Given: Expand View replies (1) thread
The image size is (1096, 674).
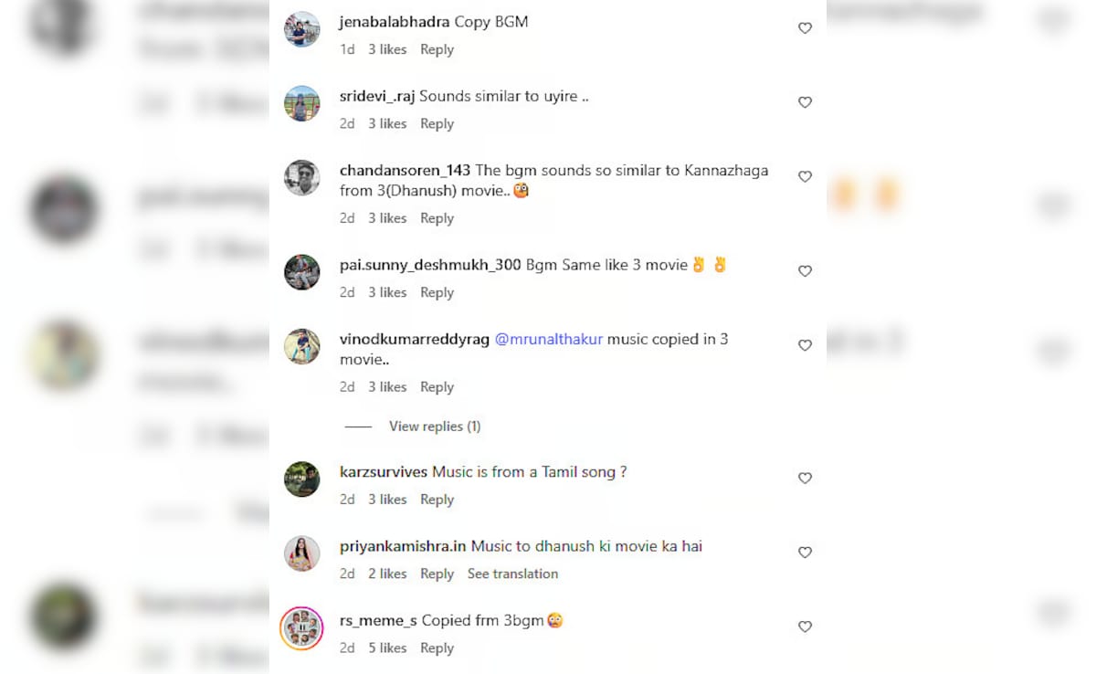Looking at the screenshot, I should click(x=435, y=427).
